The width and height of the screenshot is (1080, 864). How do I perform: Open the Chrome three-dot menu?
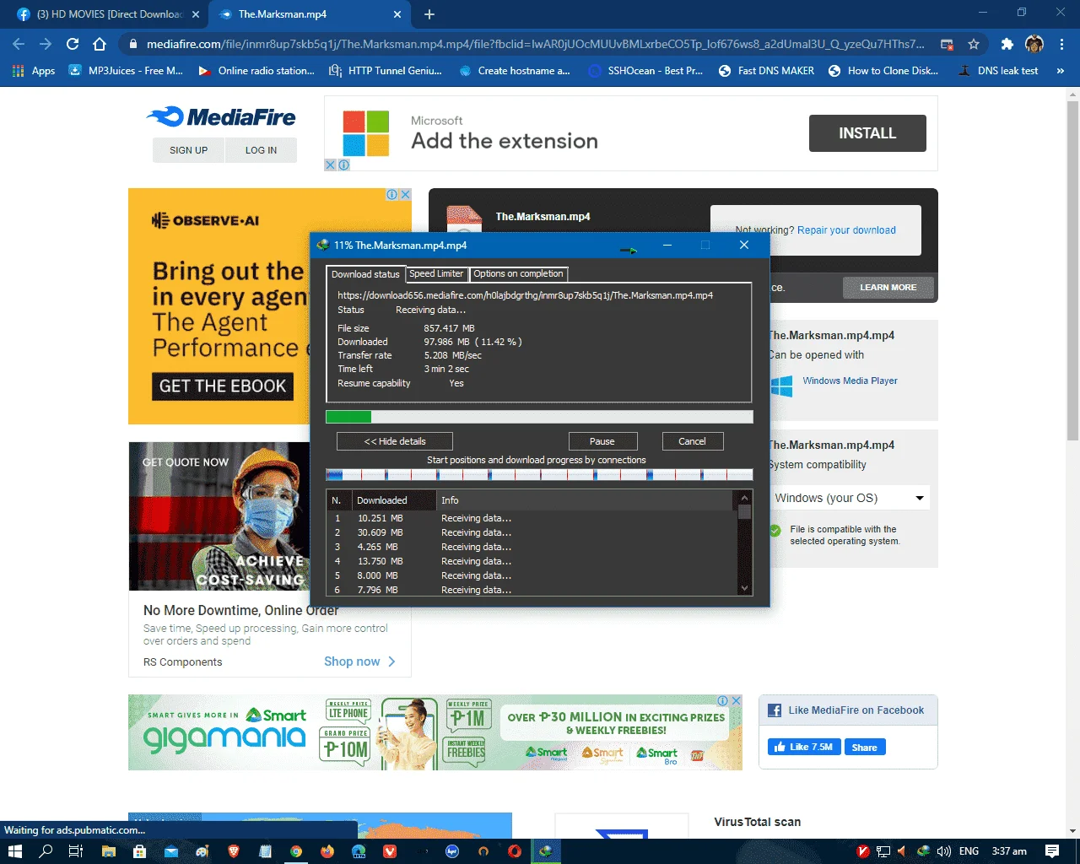click(1061, 44)
